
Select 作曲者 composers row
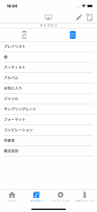[x=48, y=141]
